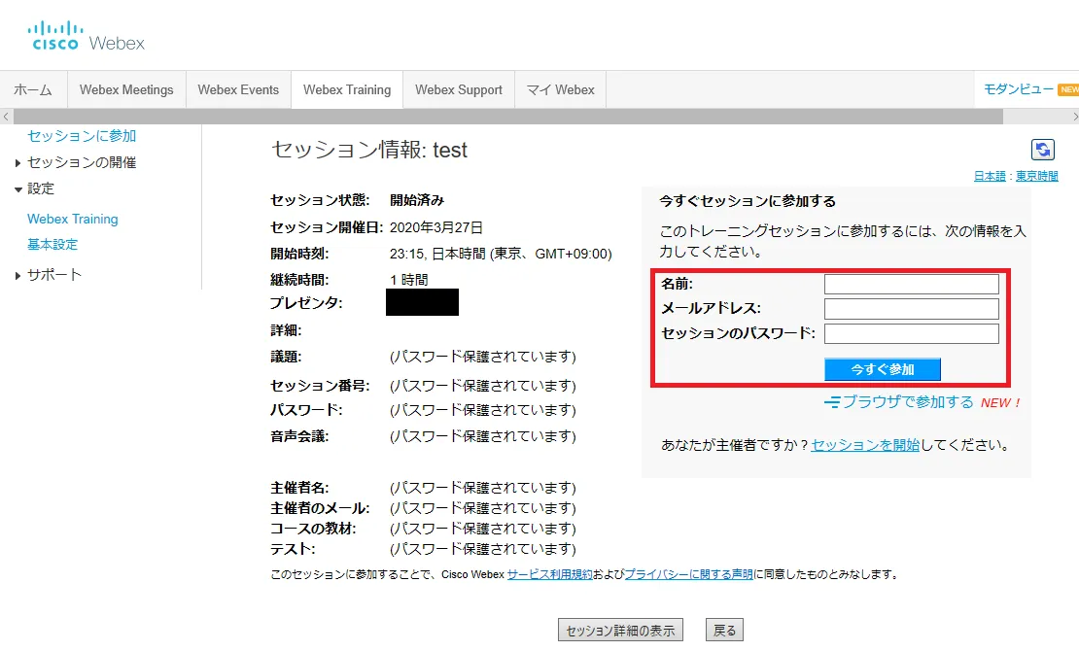The width and height of the screenshot is (1079, 651).
Task: Click the 名前 input field
Action: [x=911, y=284]
